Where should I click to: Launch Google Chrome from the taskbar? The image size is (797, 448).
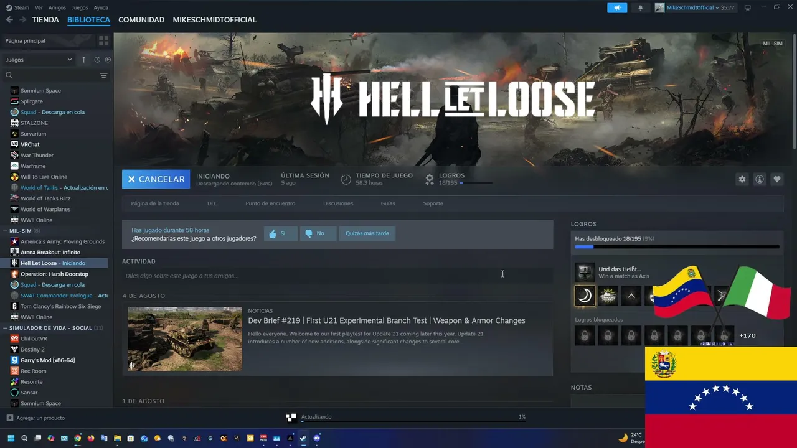click(77, 438)
